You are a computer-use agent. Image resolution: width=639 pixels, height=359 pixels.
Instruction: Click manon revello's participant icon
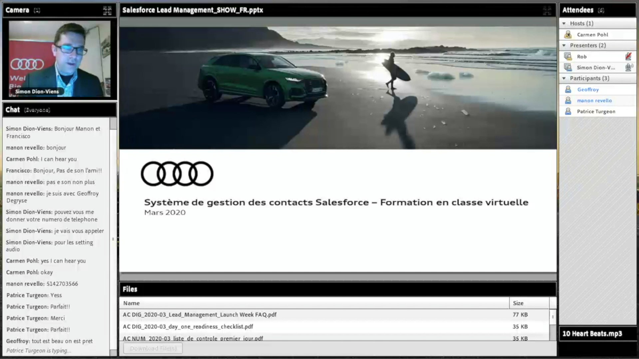[568, 100]
